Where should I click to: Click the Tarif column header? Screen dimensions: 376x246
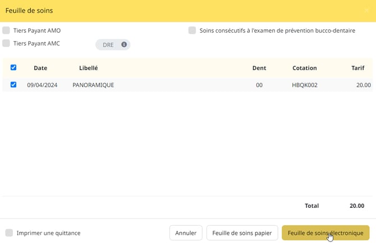[x=357, y=68]
